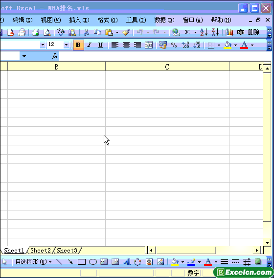Expand the Name Box dropdown arrow

tap(24, 56)
